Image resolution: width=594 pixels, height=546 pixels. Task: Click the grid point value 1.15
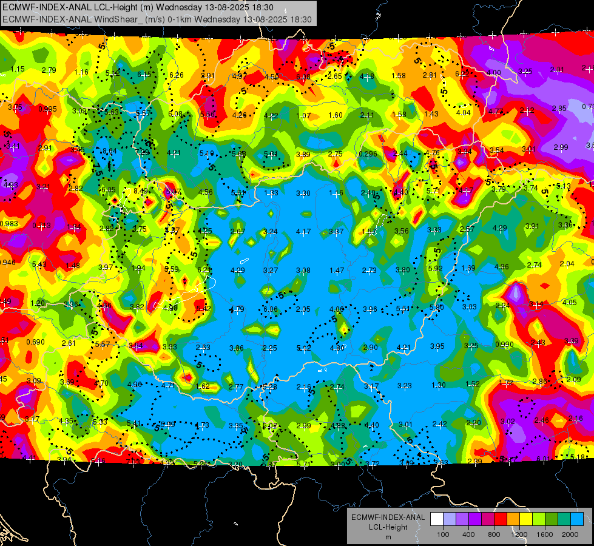click(18, 69)
